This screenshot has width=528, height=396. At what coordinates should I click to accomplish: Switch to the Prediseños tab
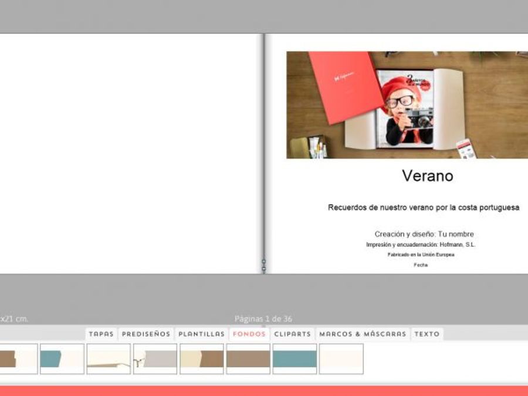point(146,334)
